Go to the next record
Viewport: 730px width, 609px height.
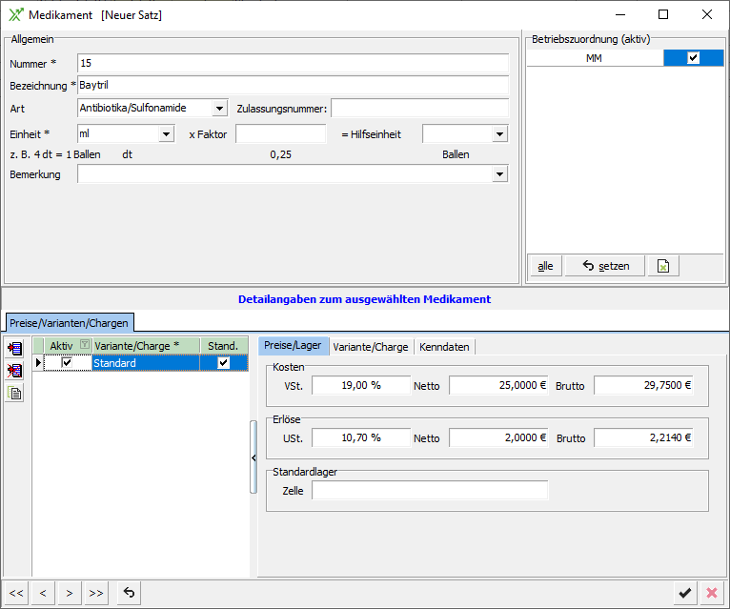[x=69, y=593]
